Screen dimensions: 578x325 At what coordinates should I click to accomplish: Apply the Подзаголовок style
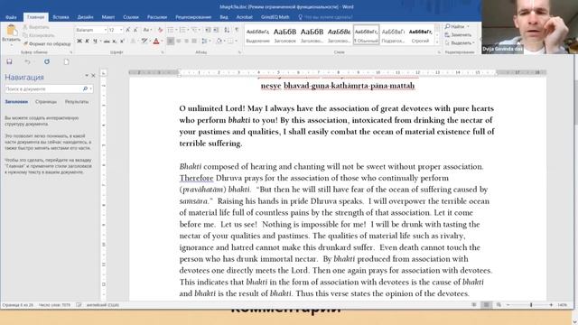tap(394, 35)
